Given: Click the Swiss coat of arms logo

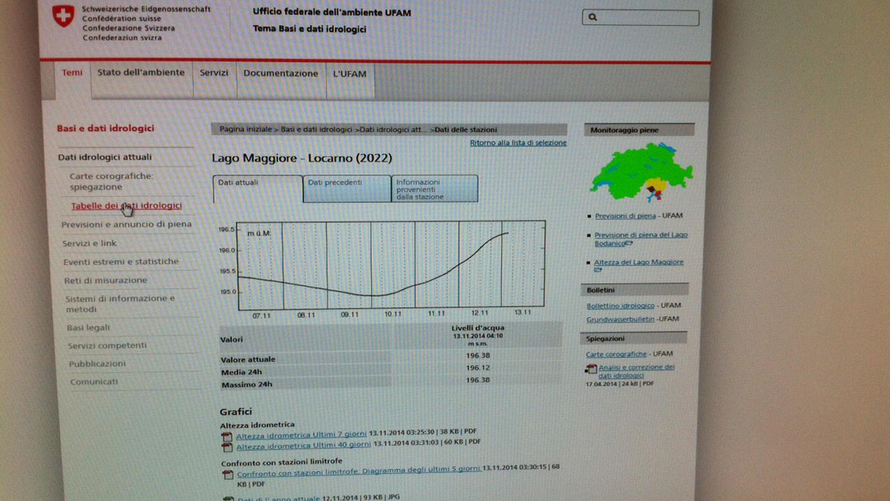Looking at the screenshot, I should [x=63, y=16].
